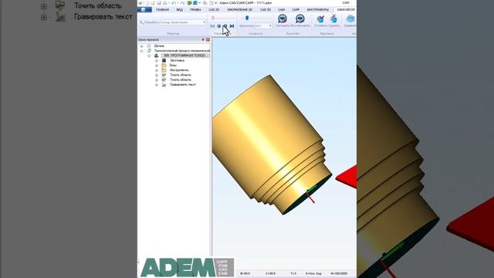Click the Гравировать текст operation icon
The image size is (494, 278).
coord(164,84)
